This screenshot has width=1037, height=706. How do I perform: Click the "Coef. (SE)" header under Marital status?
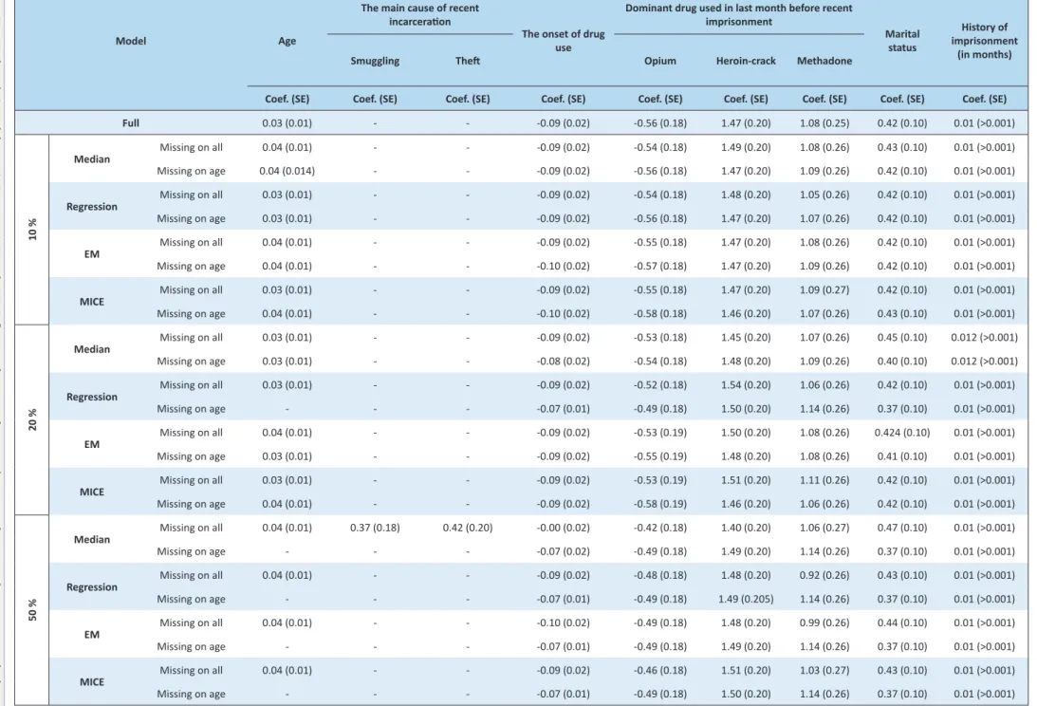point(902,99)
